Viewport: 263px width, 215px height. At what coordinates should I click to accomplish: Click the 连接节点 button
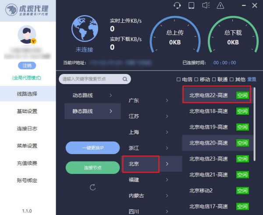(93, 168)
